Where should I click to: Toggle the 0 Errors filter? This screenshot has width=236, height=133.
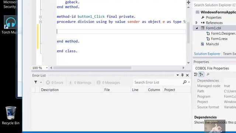[x=55, y=82]
